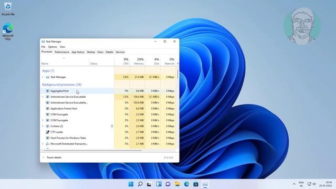Screen dimensions: 336x189
Task: Click the AggregatorHost process icon
Action: pyautogui.click(x=48, y=91)
